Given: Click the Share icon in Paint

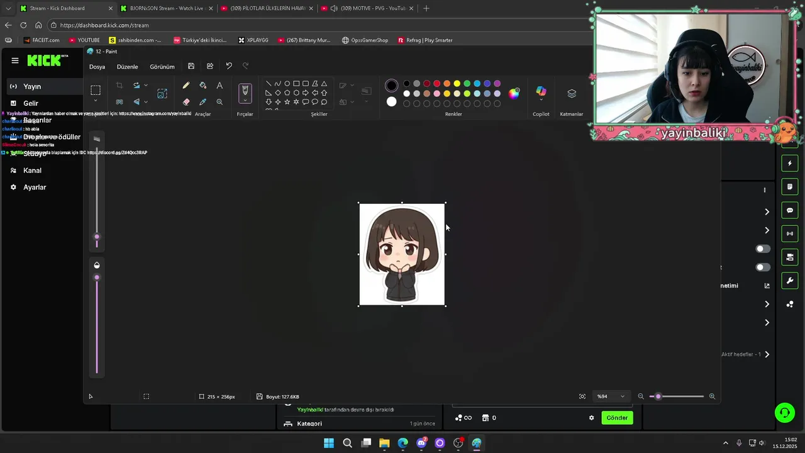Looking at the screenshot, I should tap(210, 66).
